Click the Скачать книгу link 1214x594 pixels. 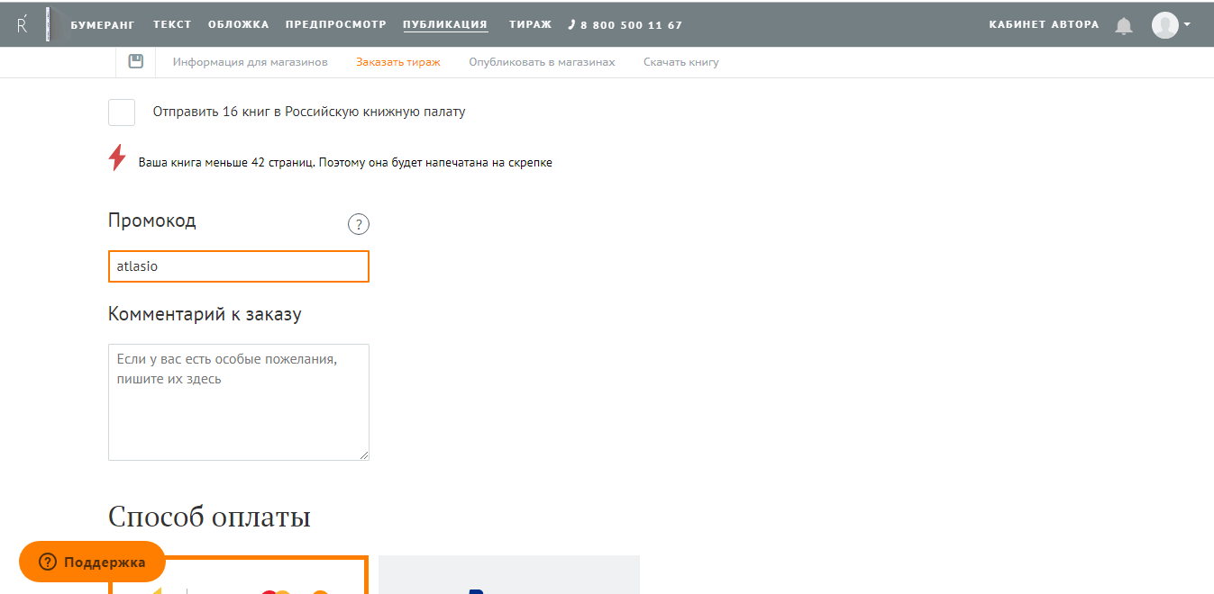[x=680, y=62]
